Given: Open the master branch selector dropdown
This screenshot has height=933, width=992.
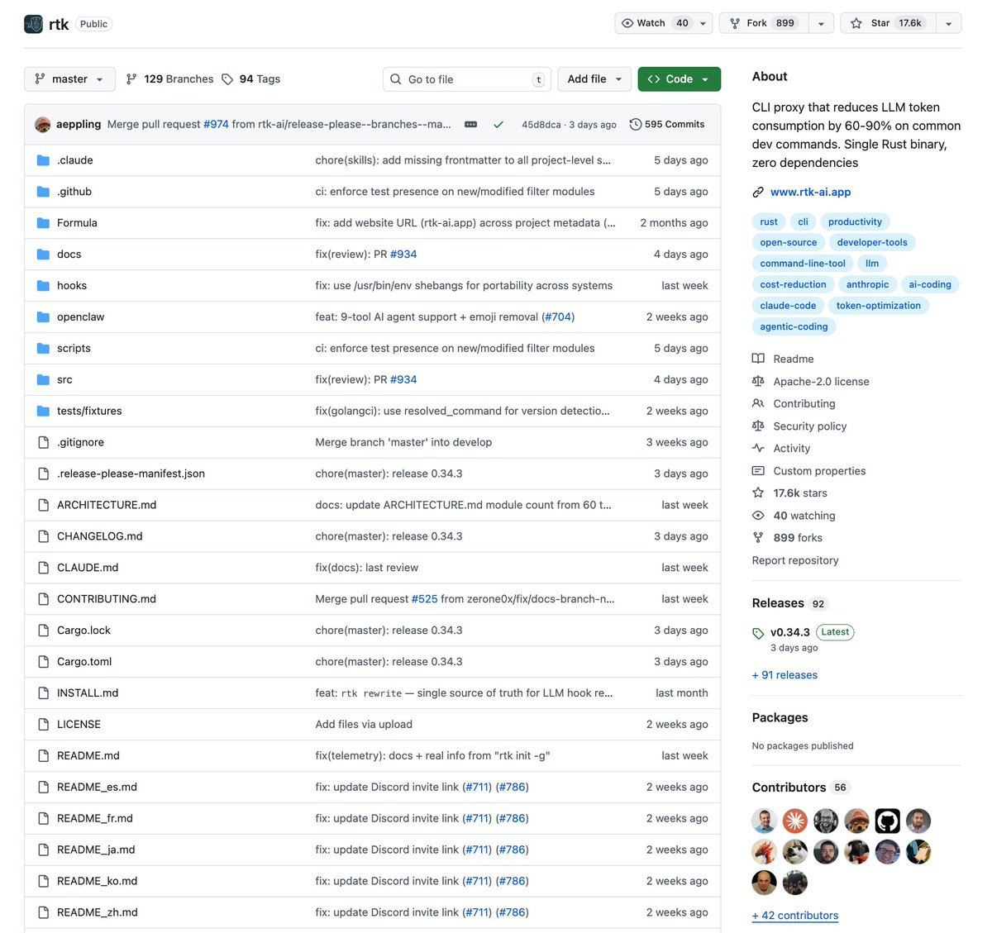Looking at the screenshot, I should coord(69,79).
